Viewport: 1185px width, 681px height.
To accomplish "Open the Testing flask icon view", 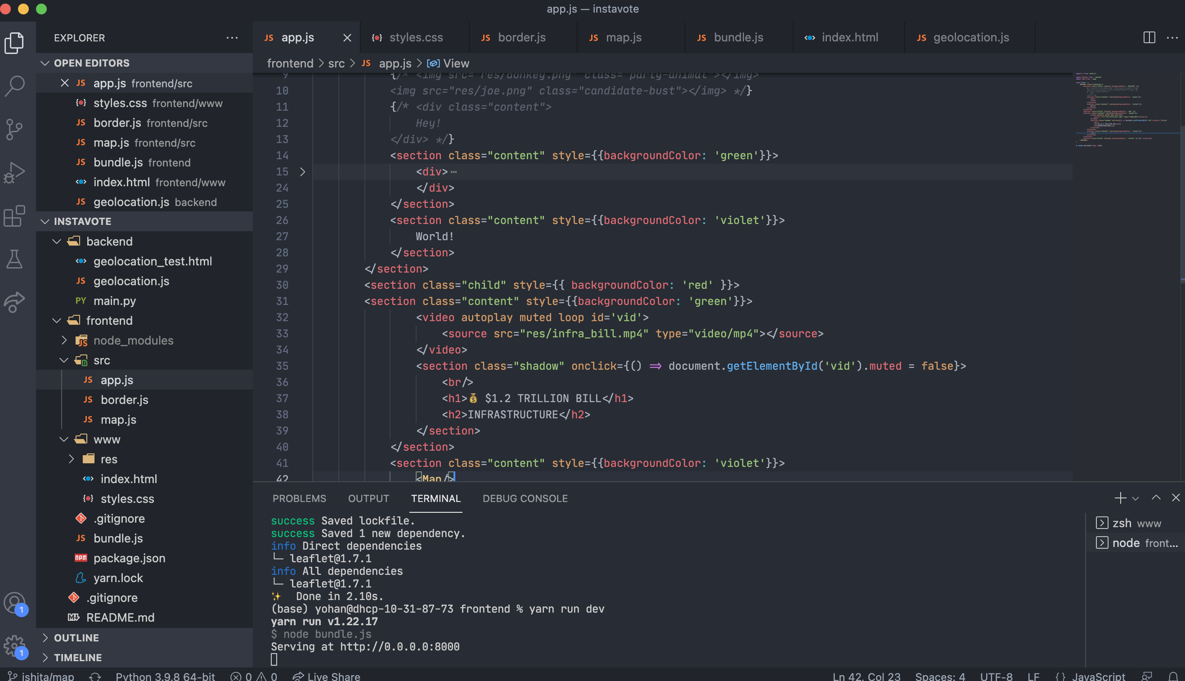I will (14, 259).
